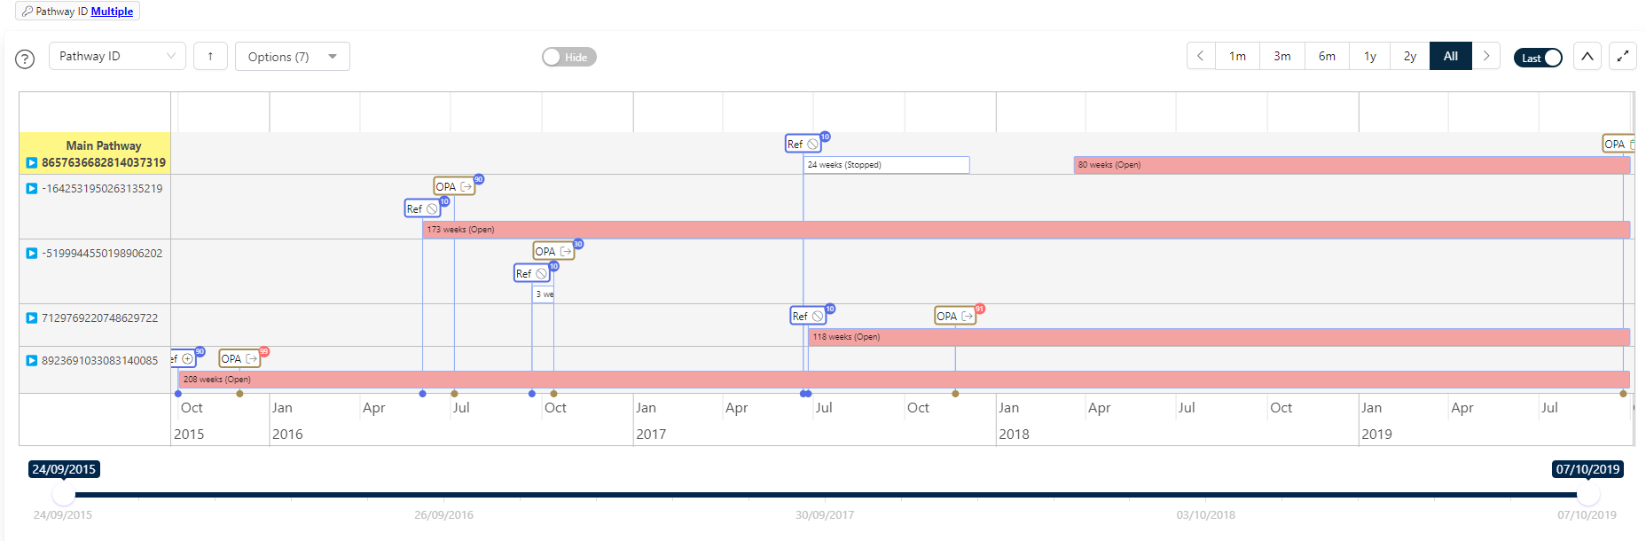Expand pathway -1642531950263135219 row
Viewport: 1646px width, 541px height.
point(32,188)
